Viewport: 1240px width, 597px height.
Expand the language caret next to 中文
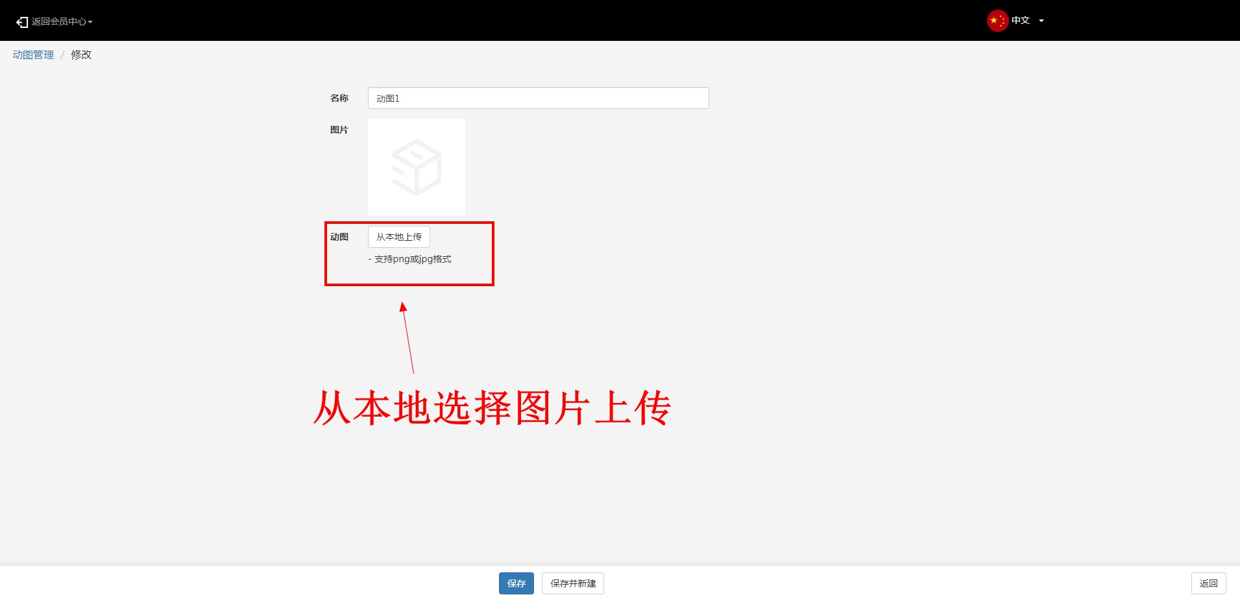(x=1041, y=21)
